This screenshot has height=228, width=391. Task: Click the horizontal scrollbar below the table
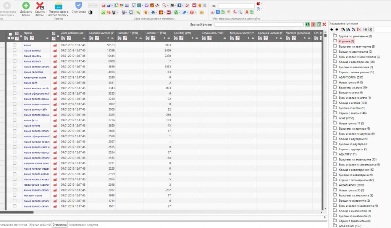pos(17,212)
